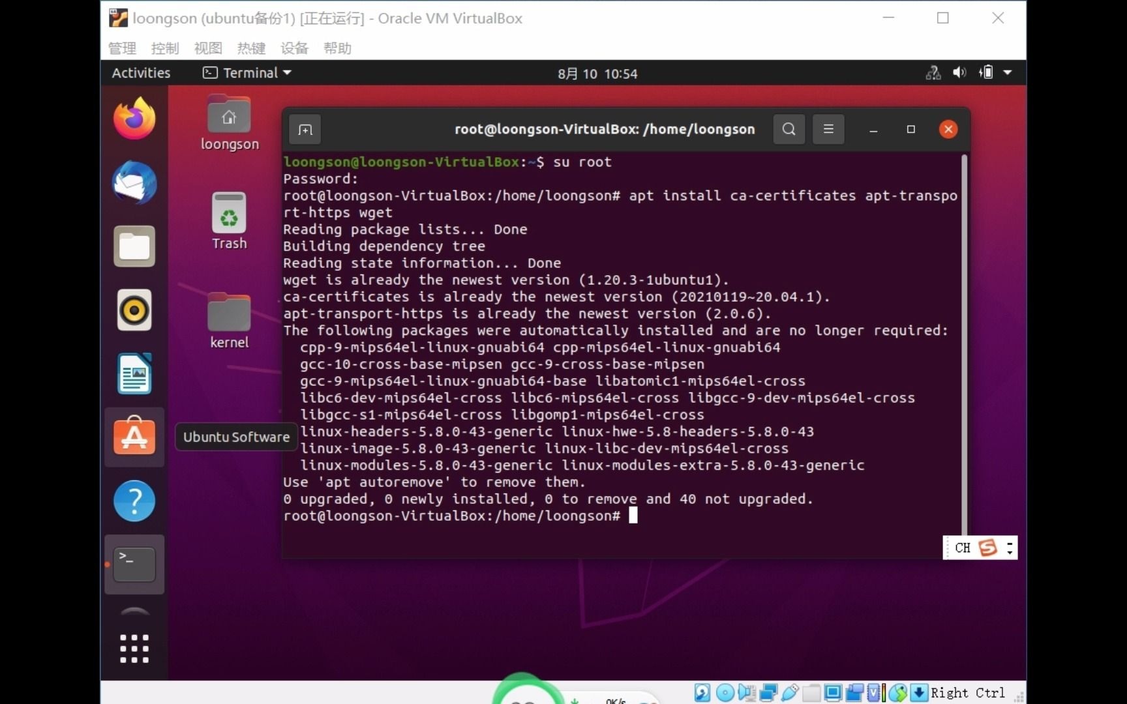
Task: Click VirtualBox hard disk activity status icon
Action: (x=702, y=692)
